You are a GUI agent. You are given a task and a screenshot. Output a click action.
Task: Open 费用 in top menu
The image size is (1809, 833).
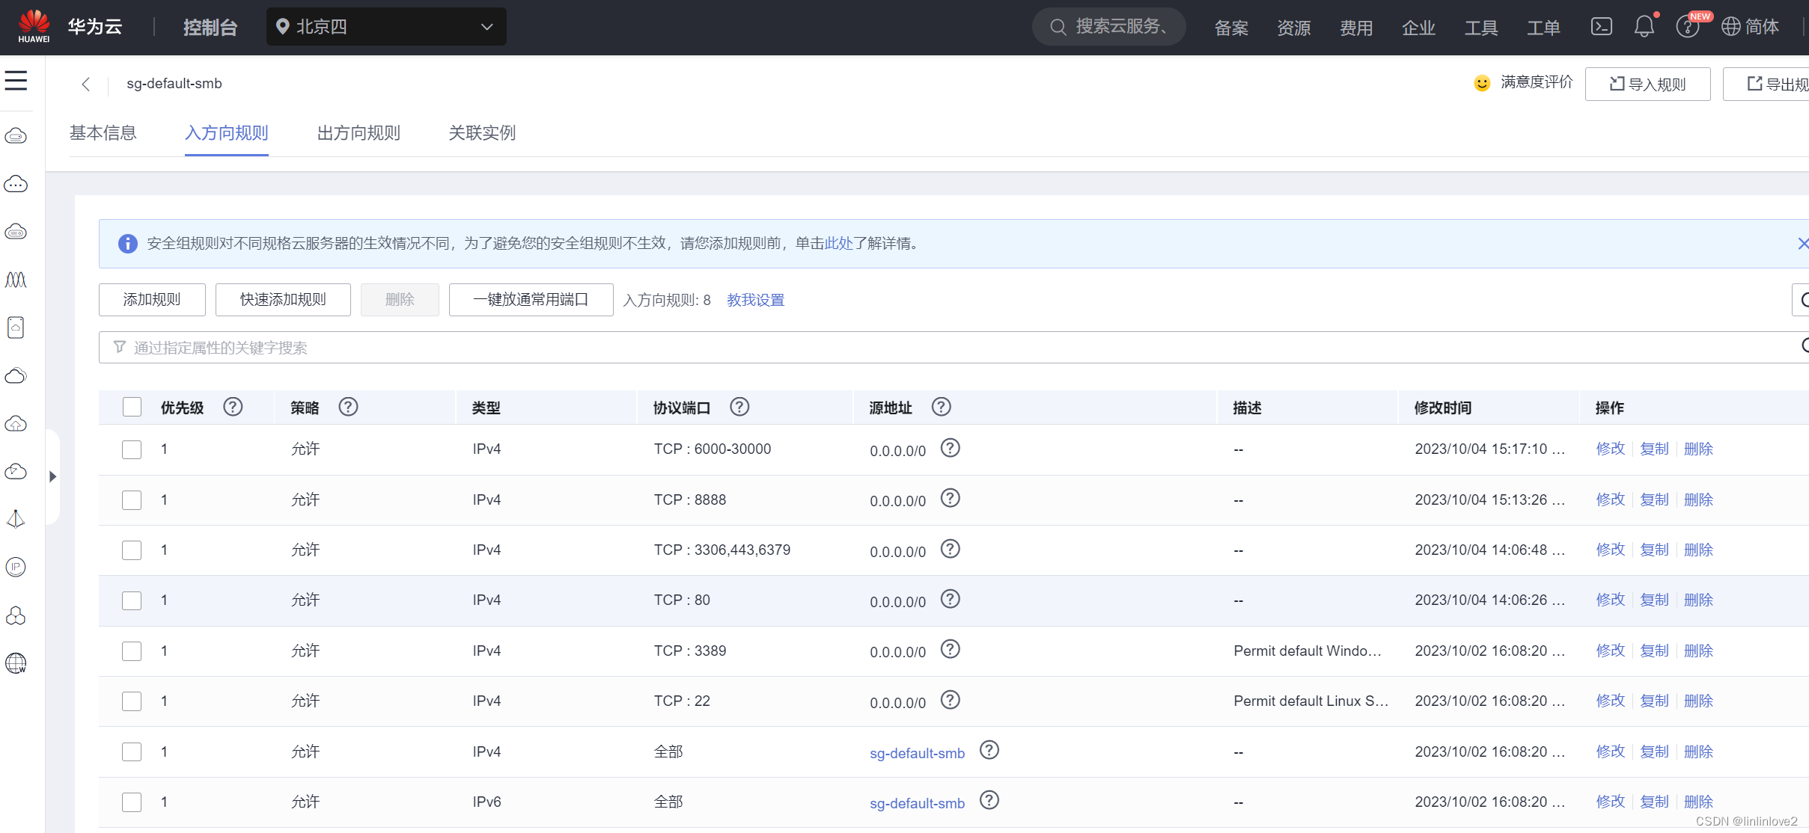tap(1356, 28)
